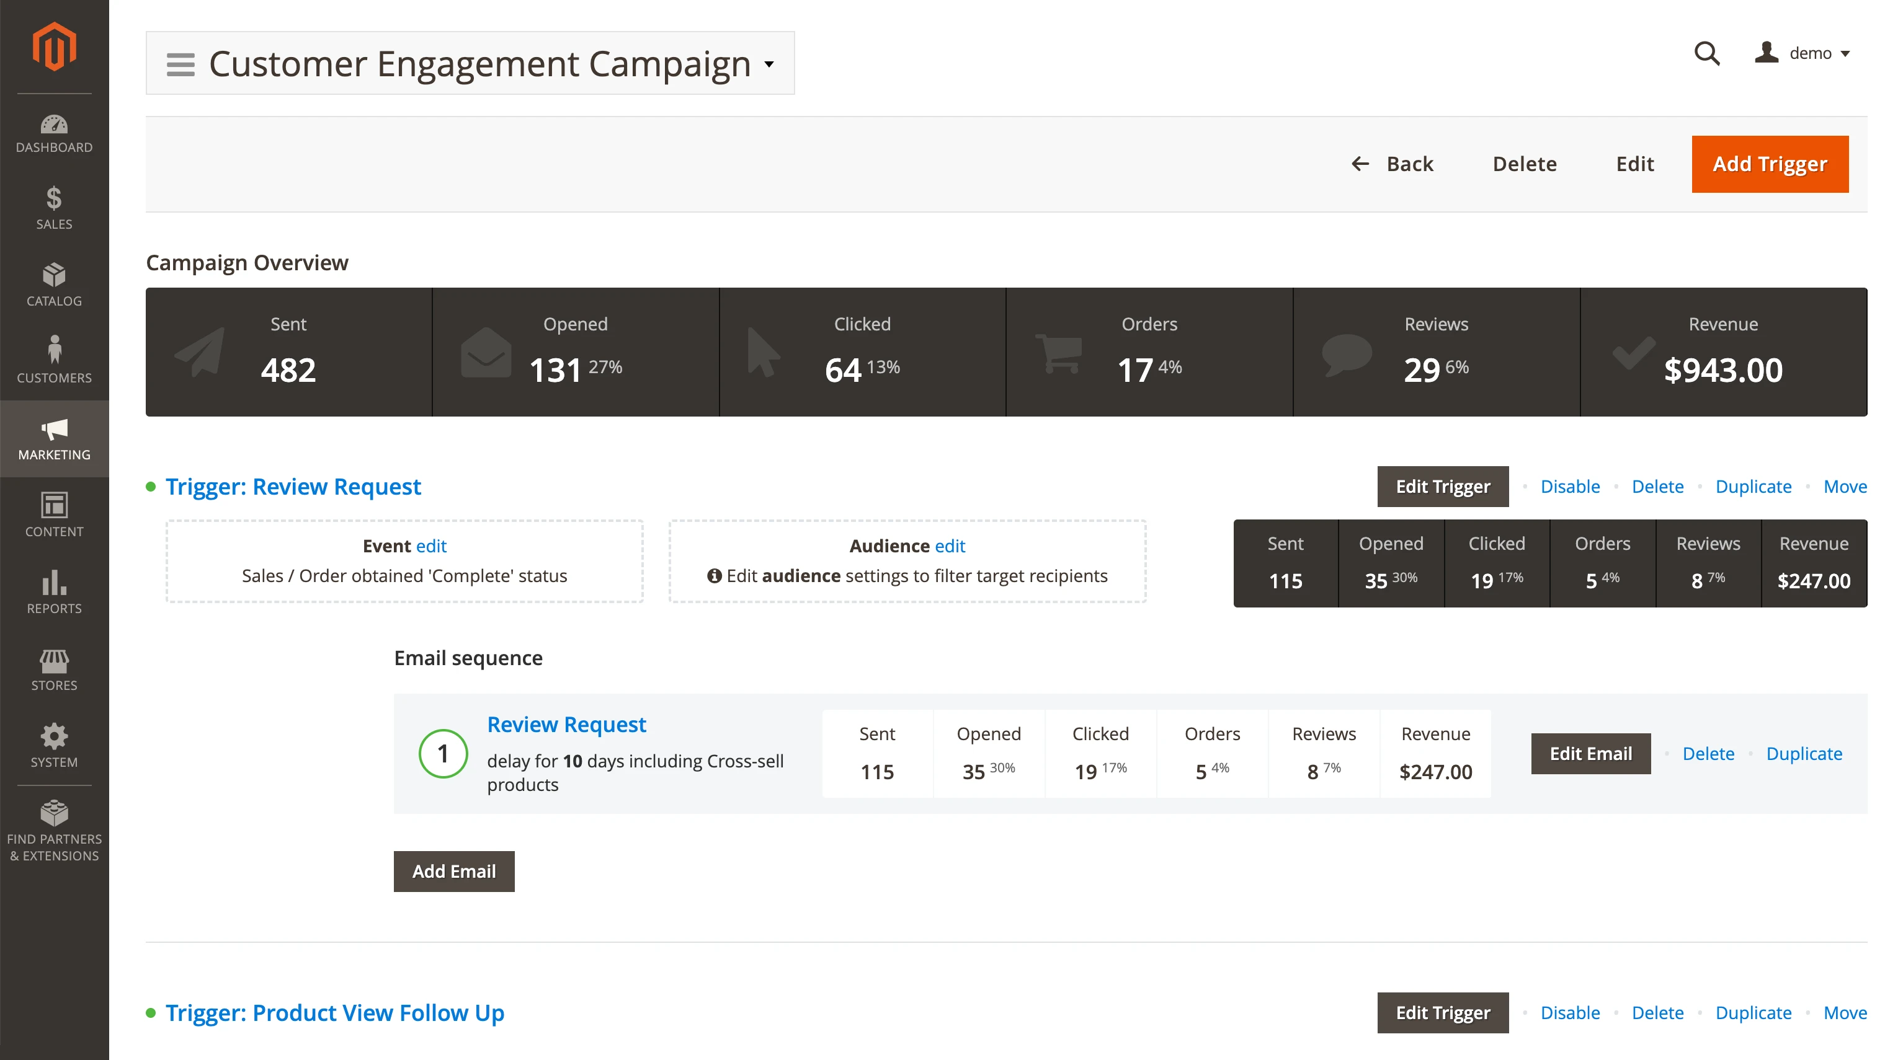Click the search magnifier icon
1903x1060 pixels.
click(1706, 53)
